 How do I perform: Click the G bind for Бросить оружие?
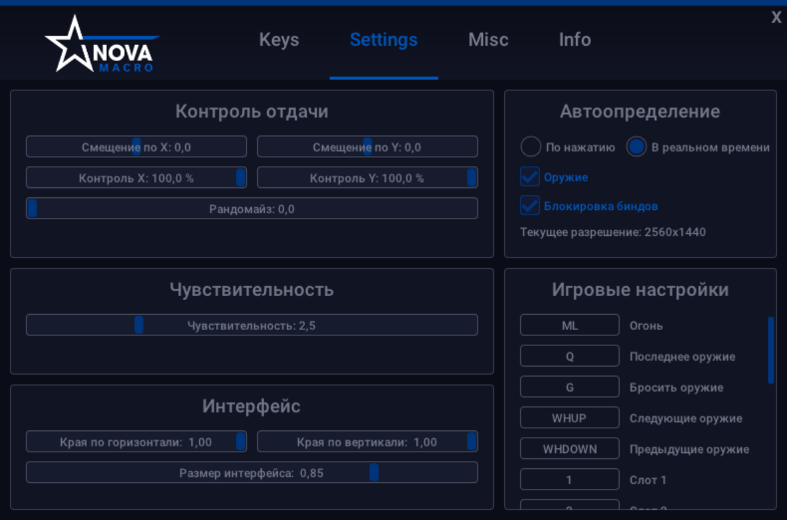[569, 387]
